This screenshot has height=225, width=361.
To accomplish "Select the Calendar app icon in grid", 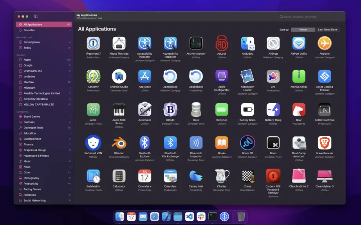I will (144, 176).
